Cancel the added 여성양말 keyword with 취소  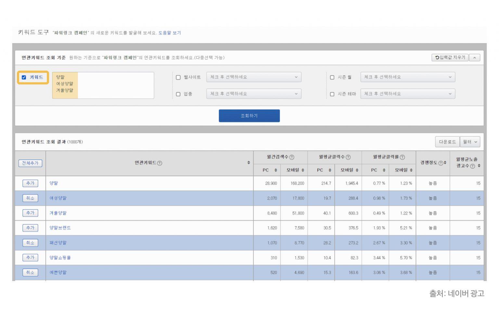click(x=30, y=198)
